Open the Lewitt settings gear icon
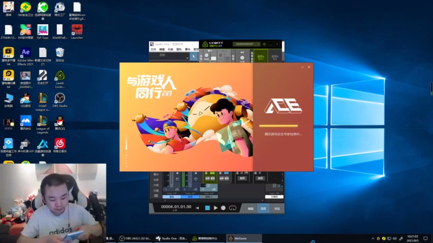433x243 pixels. click(x=264, y=44)
